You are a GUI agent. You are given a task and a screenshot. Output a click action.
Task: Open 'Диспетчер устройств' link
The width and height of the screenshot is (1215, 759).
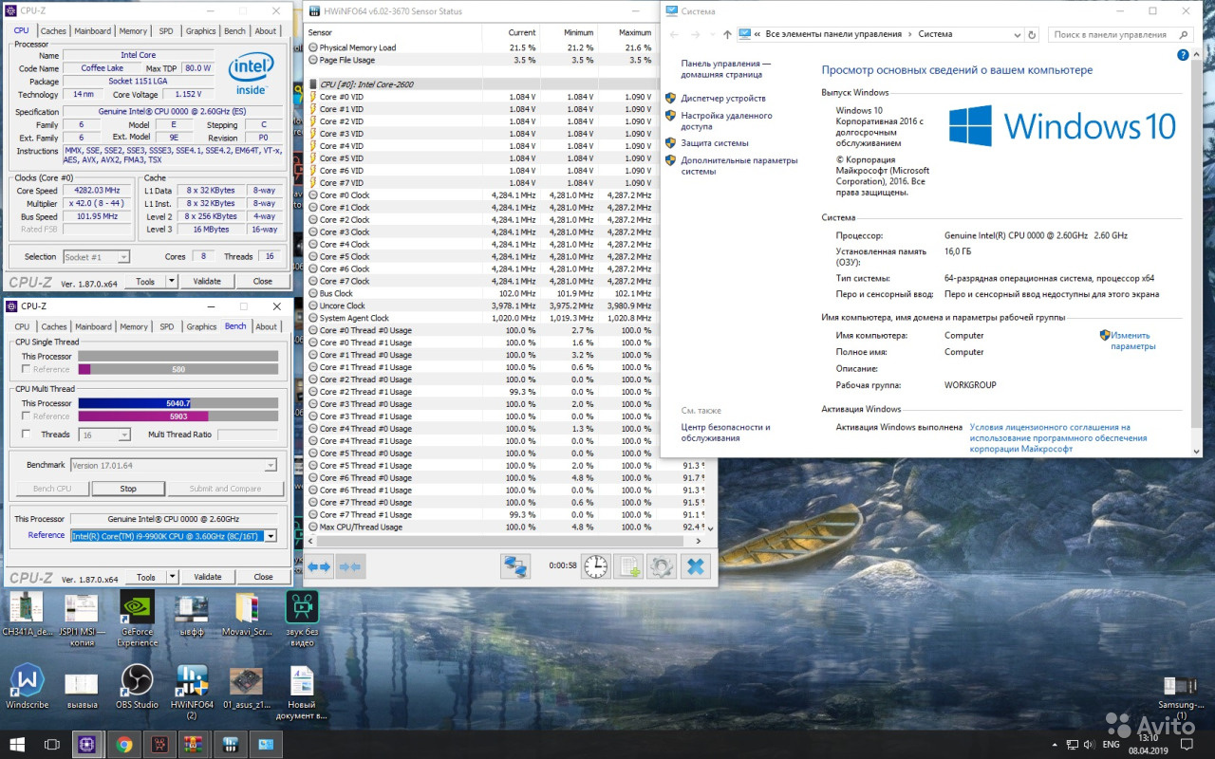coord(723,98)
